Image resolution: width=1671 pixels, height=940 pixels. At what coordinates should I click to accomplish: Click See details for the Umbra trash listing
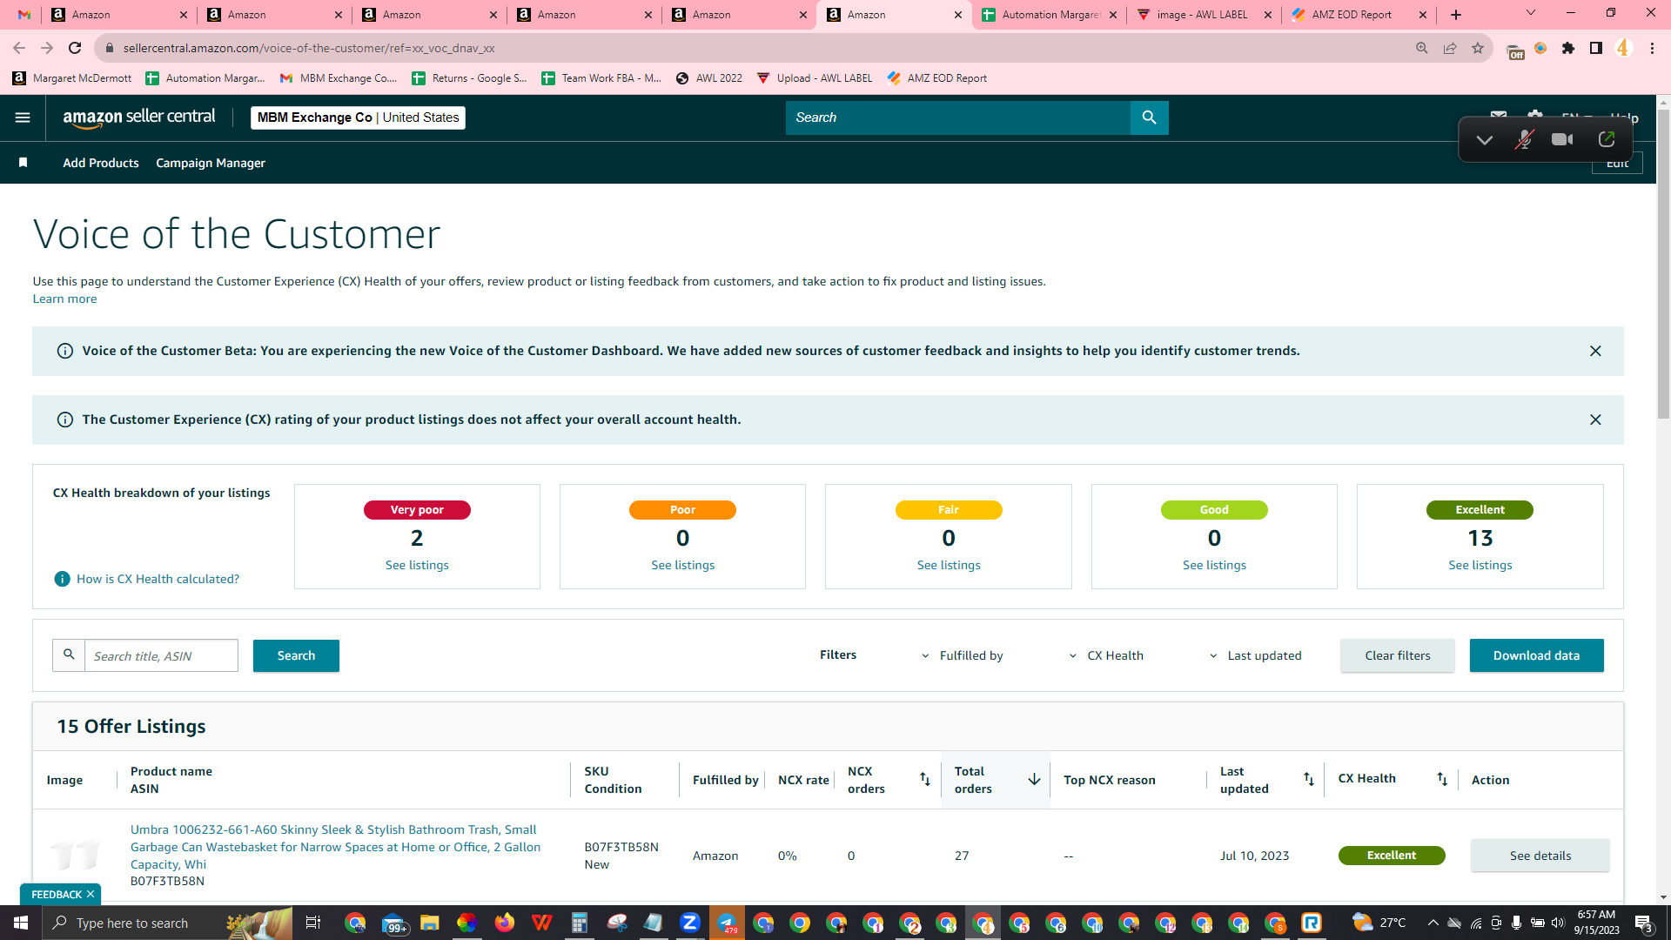1540,856
